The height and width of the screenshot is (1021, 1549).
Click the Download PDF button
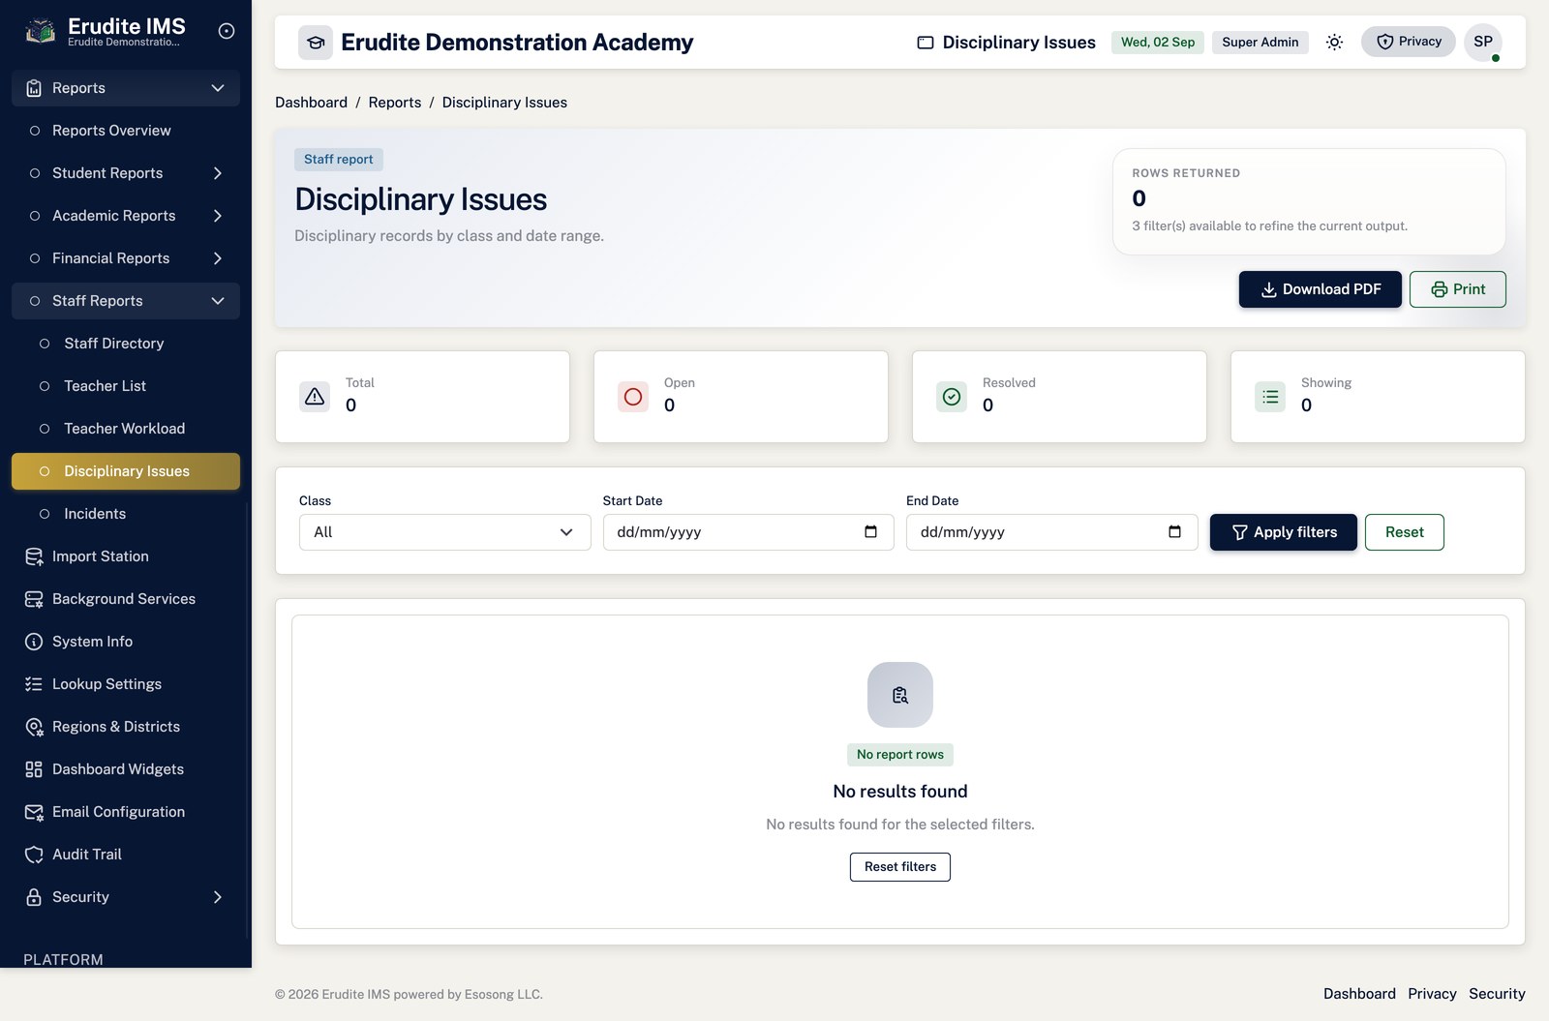click(1321, 289)
